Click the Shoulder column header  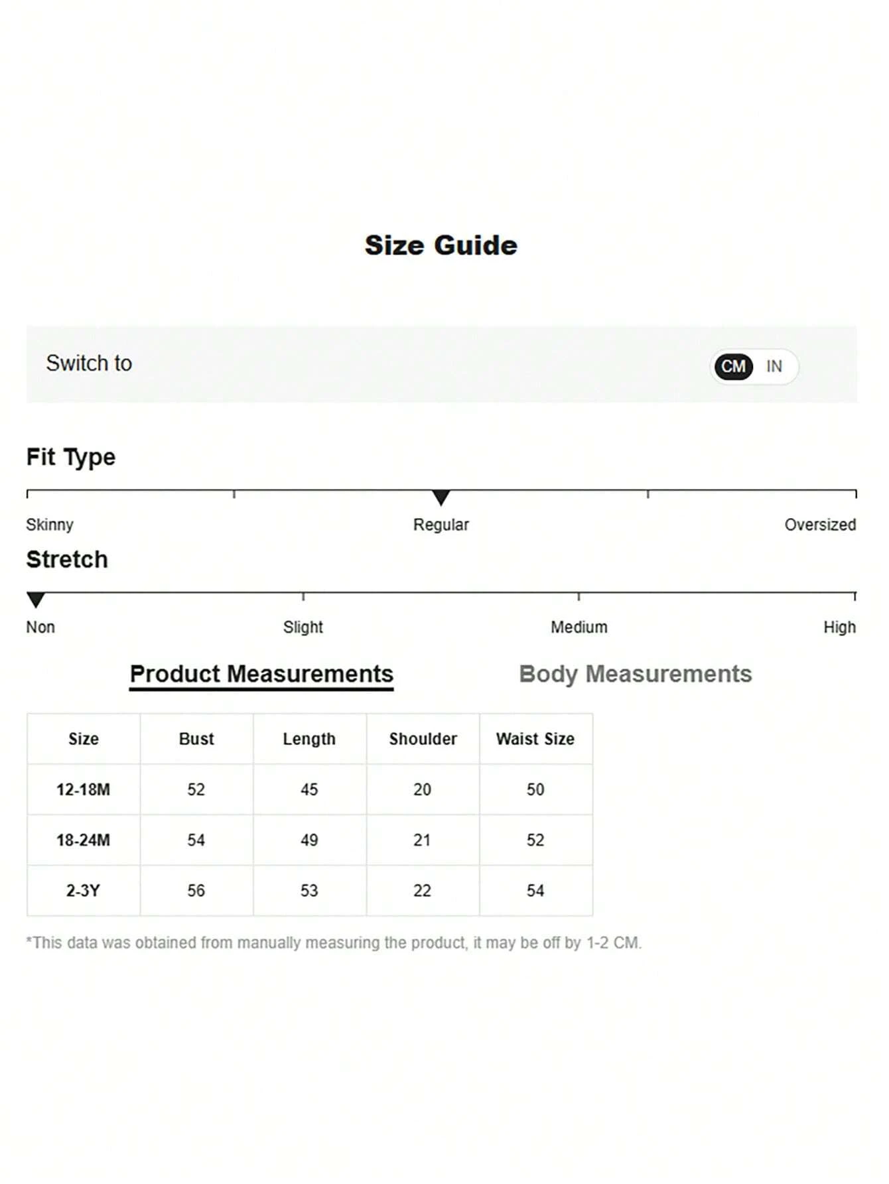[x=423, y=739]
